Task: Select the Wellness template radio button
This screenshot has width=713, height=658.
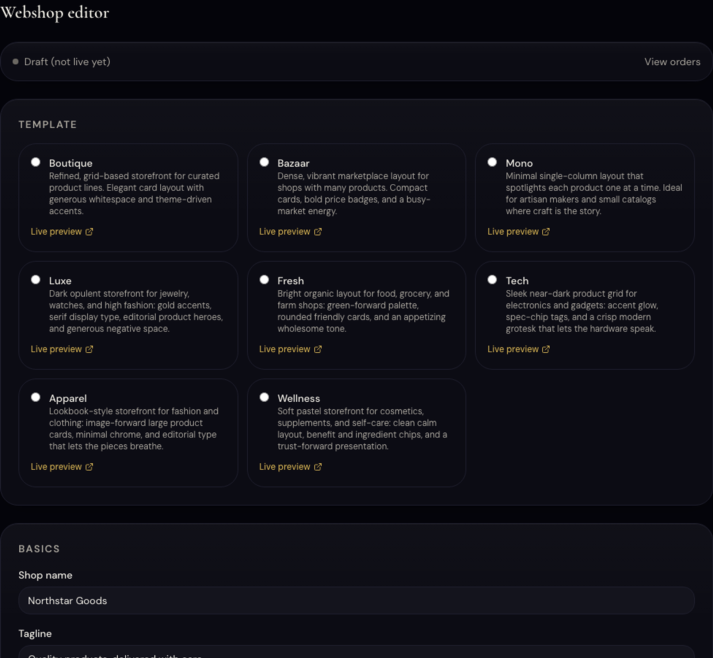Action: pos(264,397)
